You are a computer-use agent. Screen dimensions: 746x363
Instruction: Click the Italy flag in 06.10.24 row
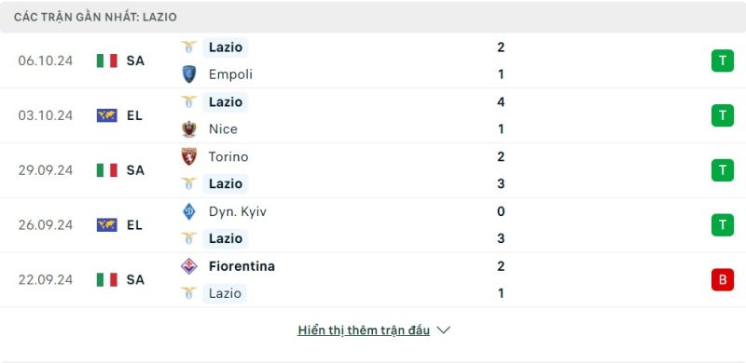point(107,60)
